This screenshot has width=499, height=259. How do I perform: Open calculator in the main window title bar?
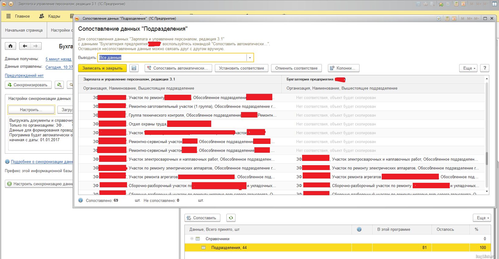pos(456,4)
